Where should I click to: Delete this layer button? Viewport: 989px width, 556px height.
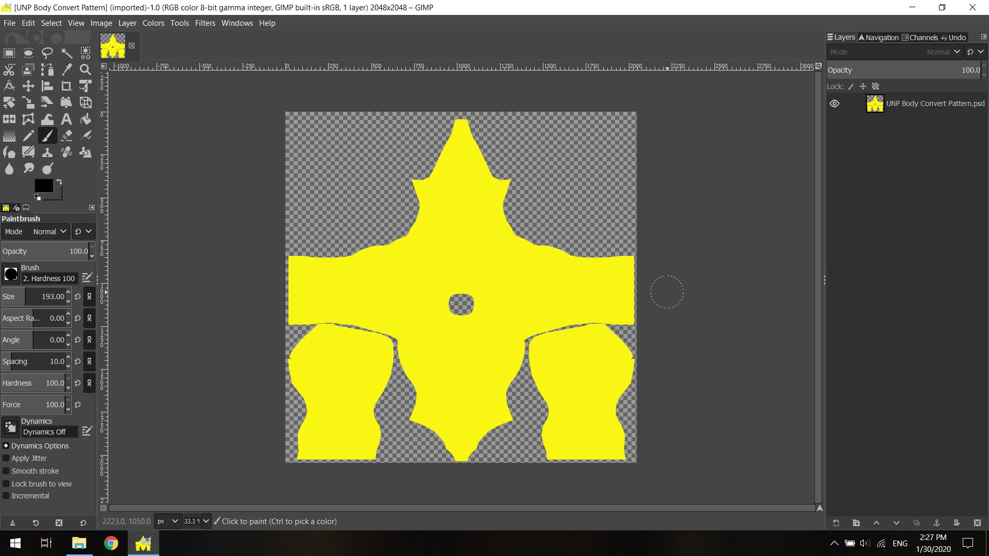tap(977, 523)
